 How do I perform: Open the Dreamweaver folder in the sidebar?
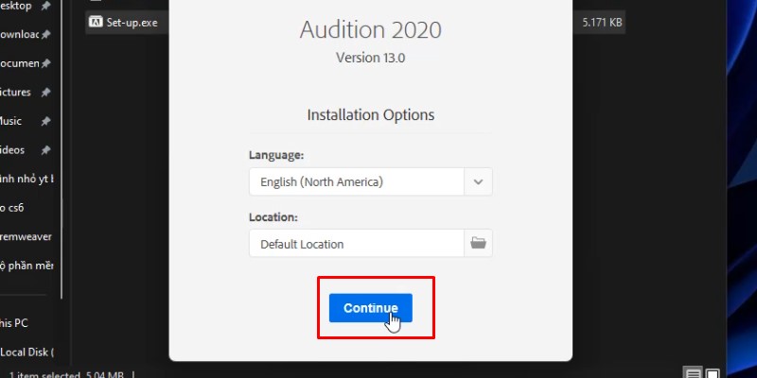[x=26, y=236]
